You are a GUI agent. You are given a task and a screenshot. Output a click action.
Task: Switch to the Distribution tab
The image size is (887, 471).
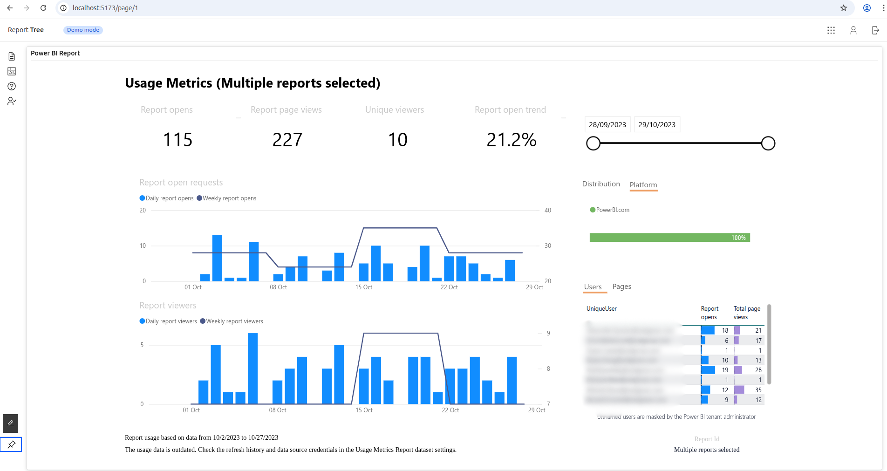tap(600, 184)
